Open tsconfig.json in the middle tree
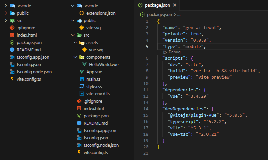This screenshot has width=268, height=160. (96, 138)
